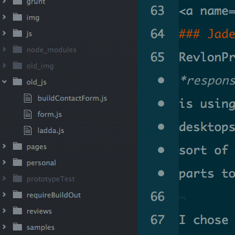Click line number 63 in gutter
The image size is (235, 235).
[x=158, y=11]
